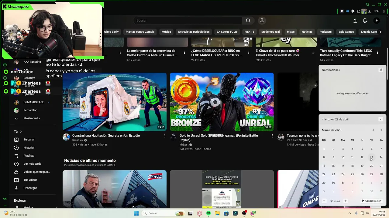Open the weather widget showing 20°C
This screenshot has width=389, height=218.
click(x=15, y=213)
